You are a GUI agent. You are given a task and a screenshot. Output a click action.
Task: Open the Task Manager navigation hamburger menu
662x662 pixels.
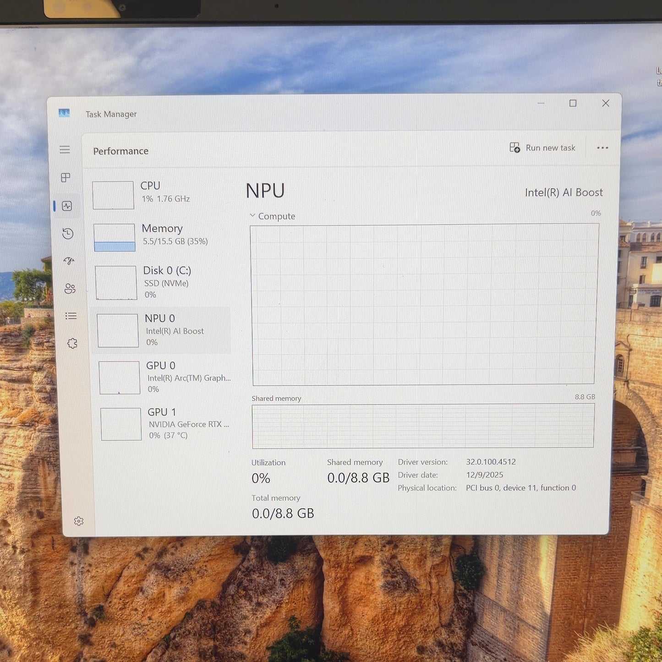[65, 150]
